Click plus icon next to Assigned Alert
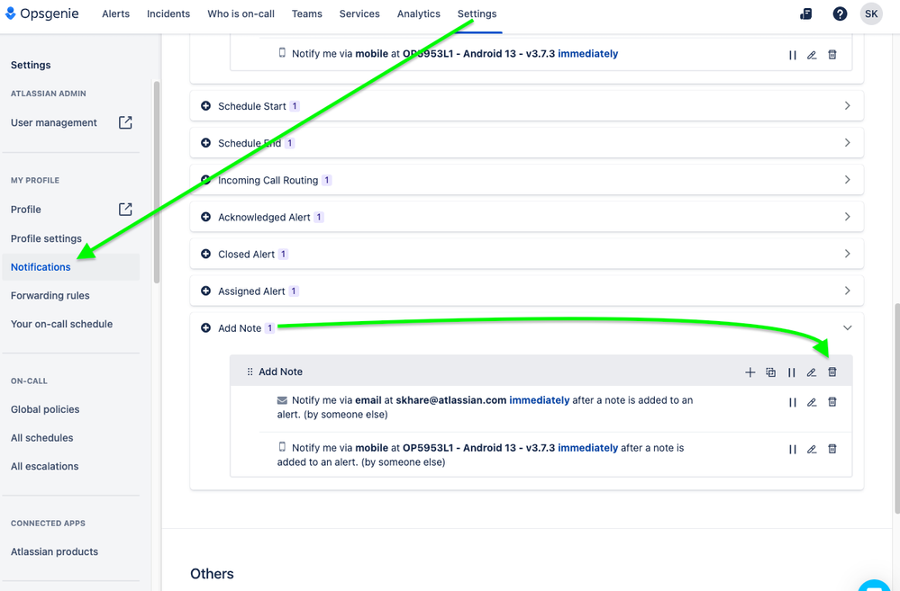The height and width of the screenshot is (591, 900). tap(205, 291)
